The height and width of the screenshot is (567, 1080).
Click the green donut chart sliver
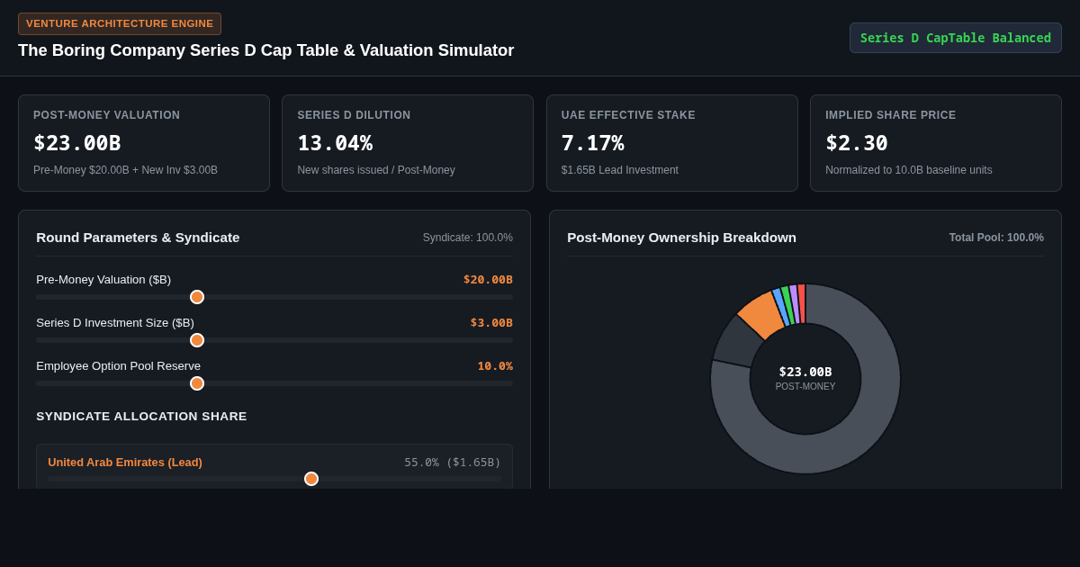coord(787,305)
